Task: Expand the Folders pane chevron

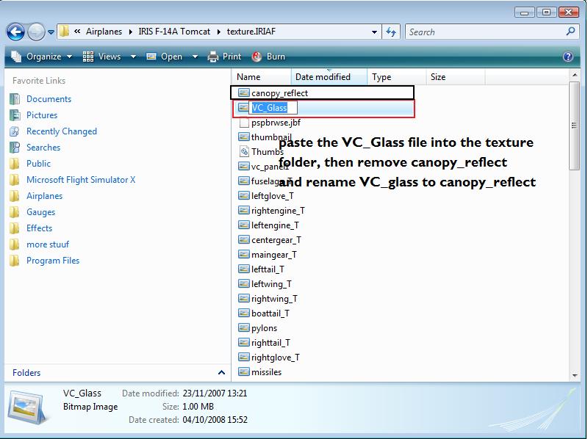Action: pyautogui.click(x=221, y=373)
